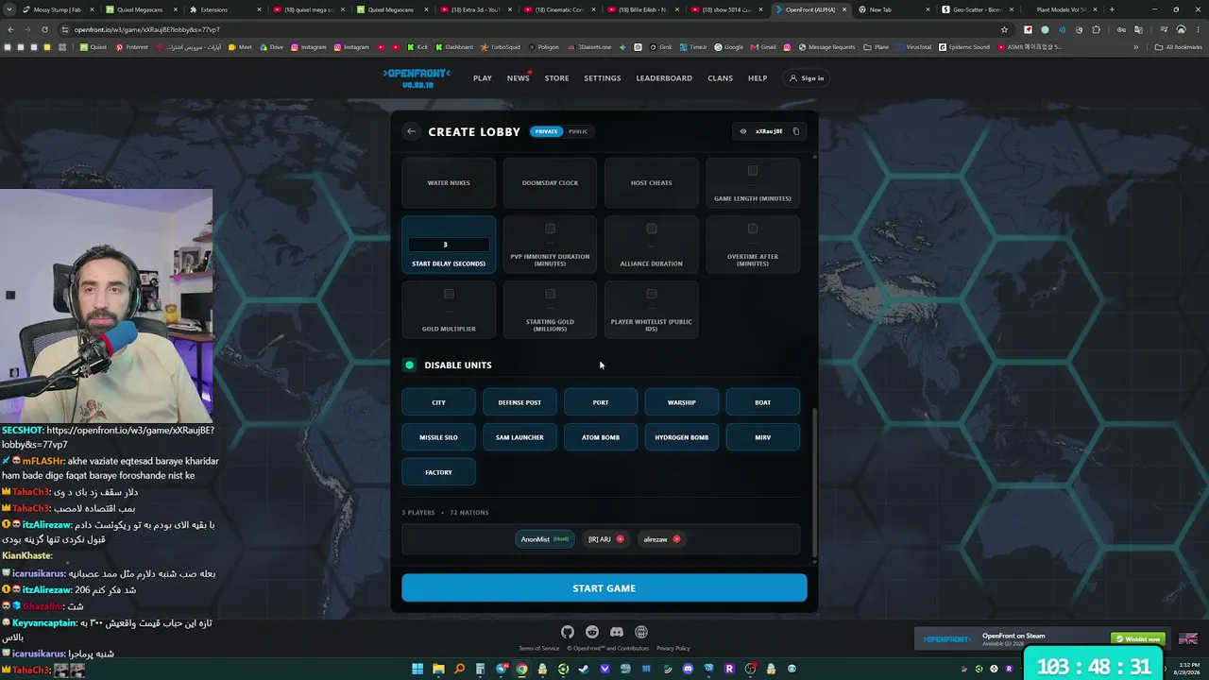Disable the Hydrogen Bomb unit
The height and width of the screenshot is (680, 1209).
[682, 437]
